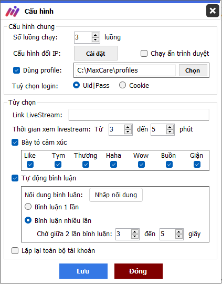Toggle Dùng profile checkbox

pos(16,70)
